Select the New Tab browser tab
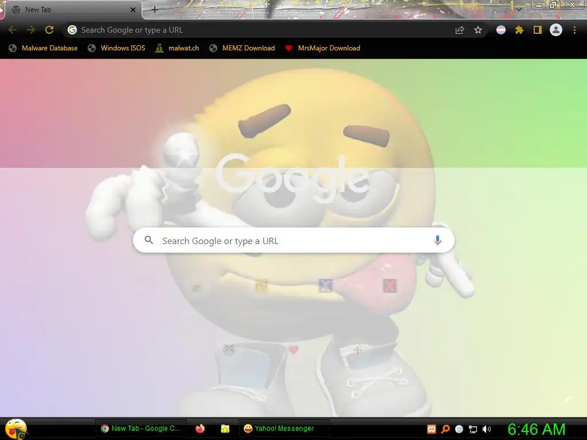 pyautogui.click(x=73, y=10)
